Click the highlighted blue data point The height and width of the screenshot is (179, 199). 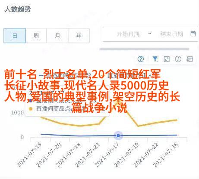pos(118,136)
